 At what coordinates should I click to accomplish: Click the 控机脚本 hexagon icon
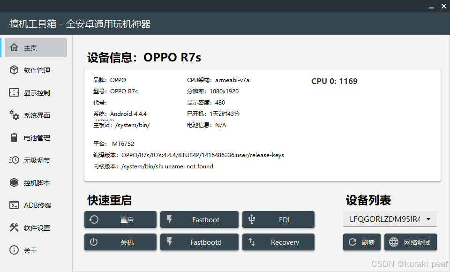[x=14, y=182]
